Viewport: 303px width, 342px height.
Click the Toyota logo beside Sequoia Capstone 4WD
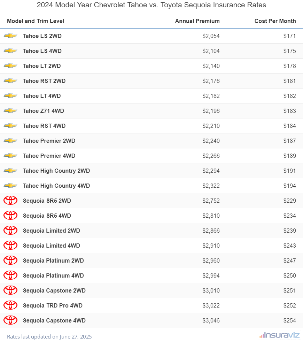click(10, 320)
